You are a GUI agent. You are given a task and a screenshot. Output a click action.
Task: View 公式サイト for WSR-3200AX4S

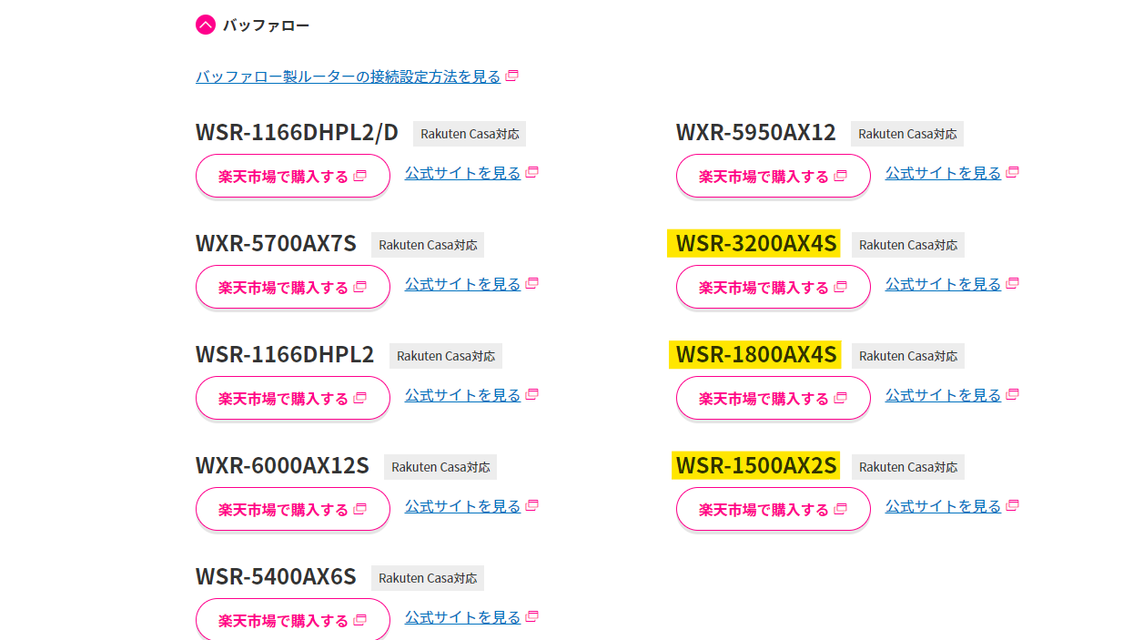pyautogui.click(x=943, y=284)
